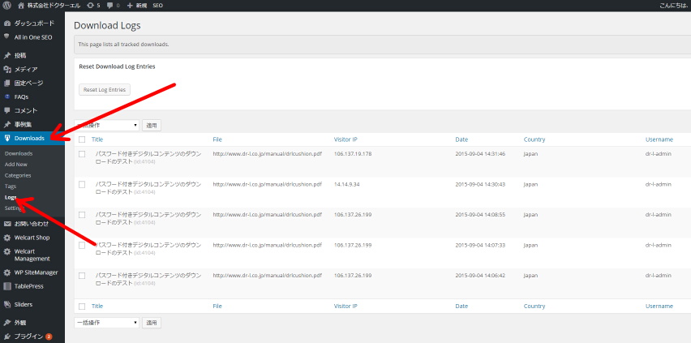
Task: Click footer Title column link
Action: [97, 306]
